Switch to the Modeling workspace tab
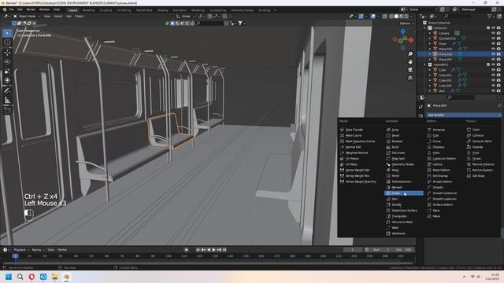This screenshot has width=504, height=283. [89, 10]
